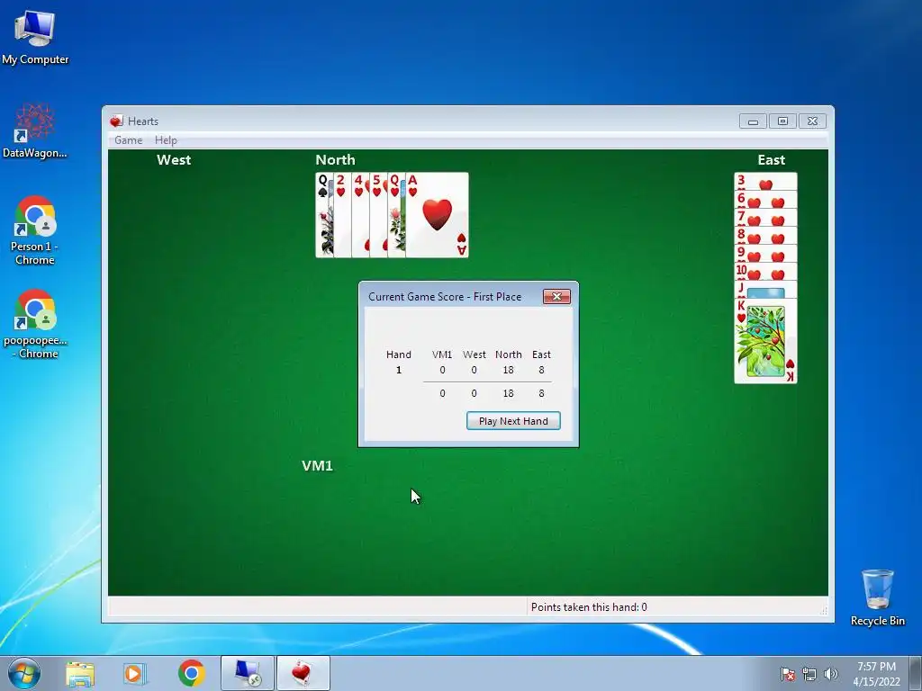This screenshot has width=922, height=691.
Task: Minimize the Hearts window
Action: [x=753, y=121]
